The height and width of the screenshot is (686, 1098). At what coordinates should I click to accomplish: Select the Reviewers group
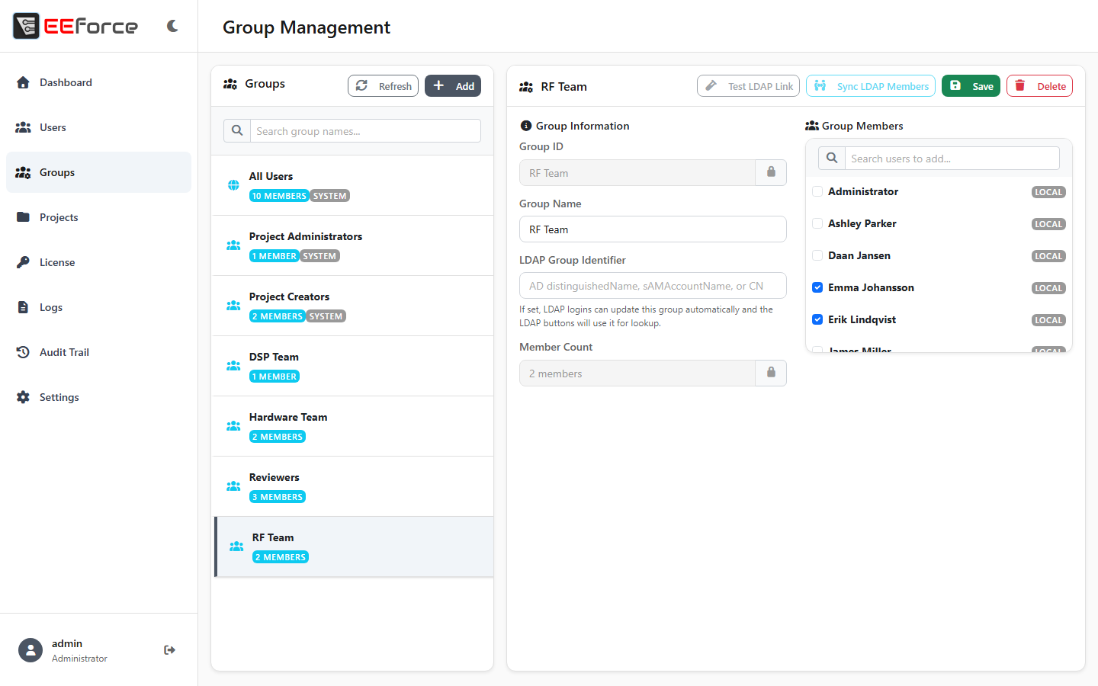coord(352,486)
